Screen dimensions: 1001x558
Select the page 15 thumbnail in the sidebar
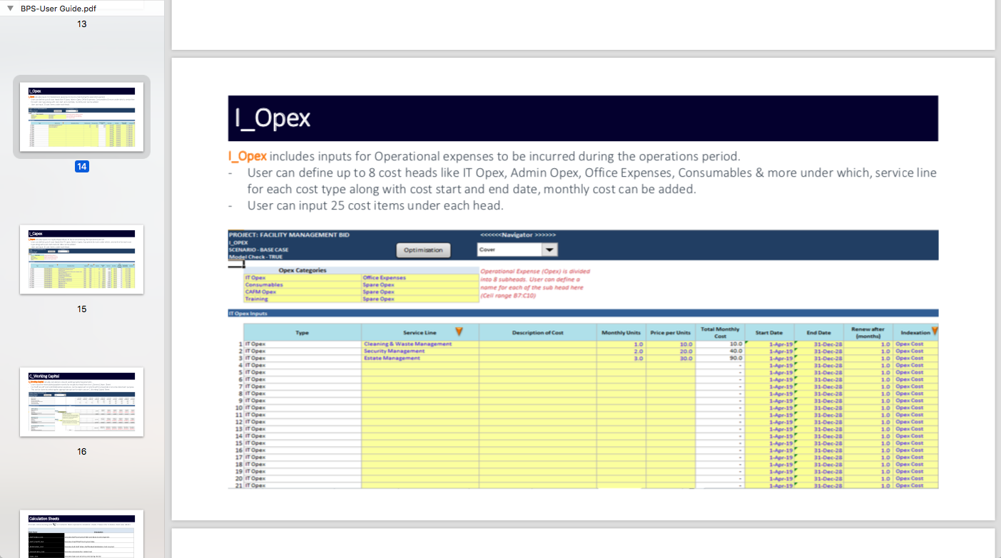(x=81, y=259)
